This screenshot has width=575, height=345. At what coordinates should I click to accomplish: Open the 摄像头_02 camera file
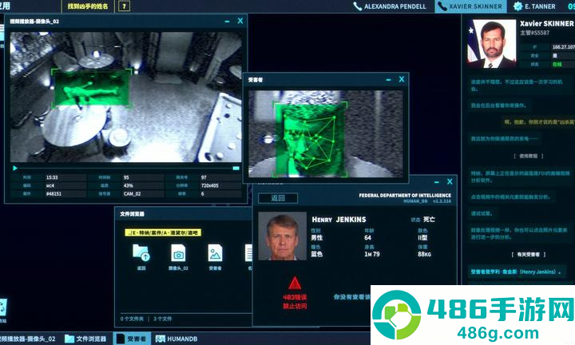coord(178,257)
